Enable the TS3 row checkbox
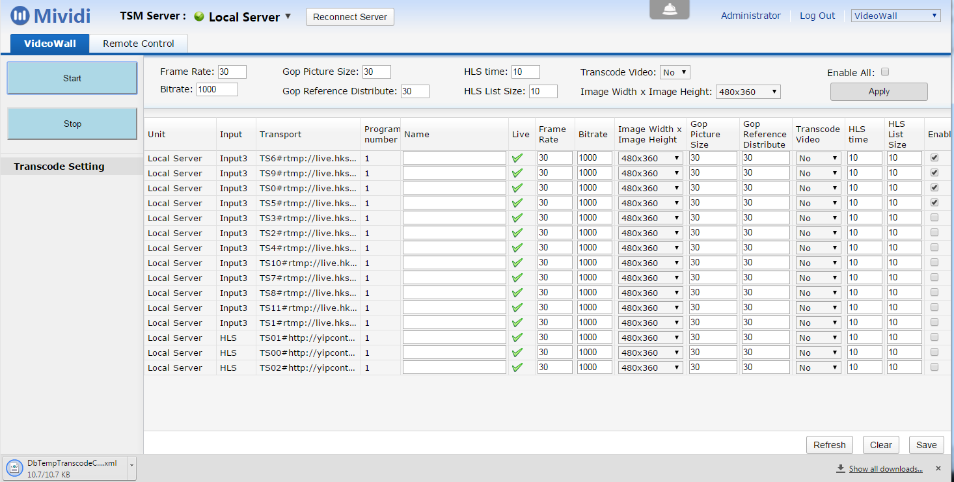954x482 pixels. 934,218
